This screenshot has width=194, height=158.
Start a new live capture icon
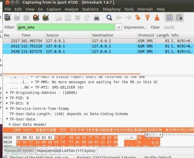tap(27, 17)
